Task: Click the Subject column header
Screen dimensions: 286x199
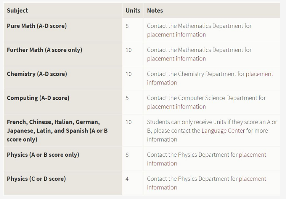Action: tap(18, 10)
